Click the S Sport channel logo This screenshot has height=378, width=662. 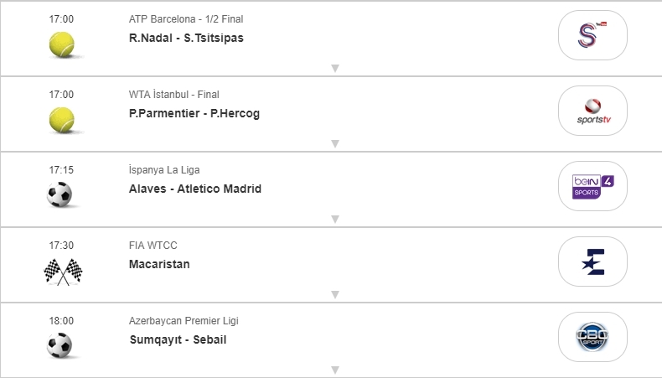click(x=592, y=35)
